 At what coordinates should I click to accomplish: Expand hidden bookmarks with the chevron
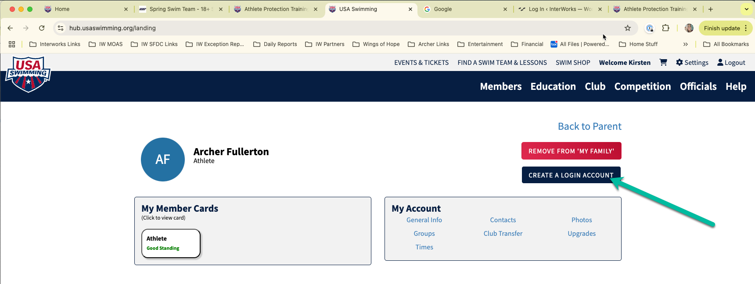[685, 44]
